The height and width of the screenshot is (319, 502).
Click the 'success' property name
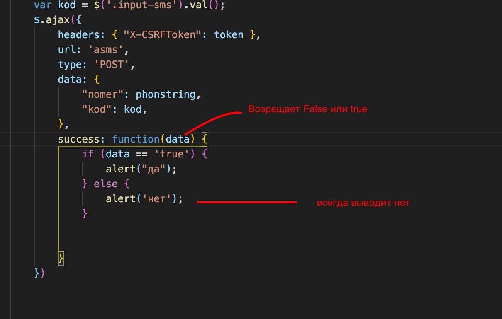click(79, 139)
